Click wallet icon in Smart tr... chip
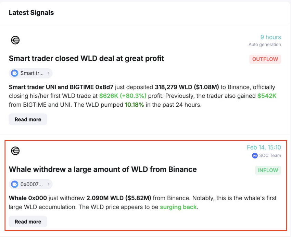The height and width of the screenshot is (237, 291). [x=15, y=73]
